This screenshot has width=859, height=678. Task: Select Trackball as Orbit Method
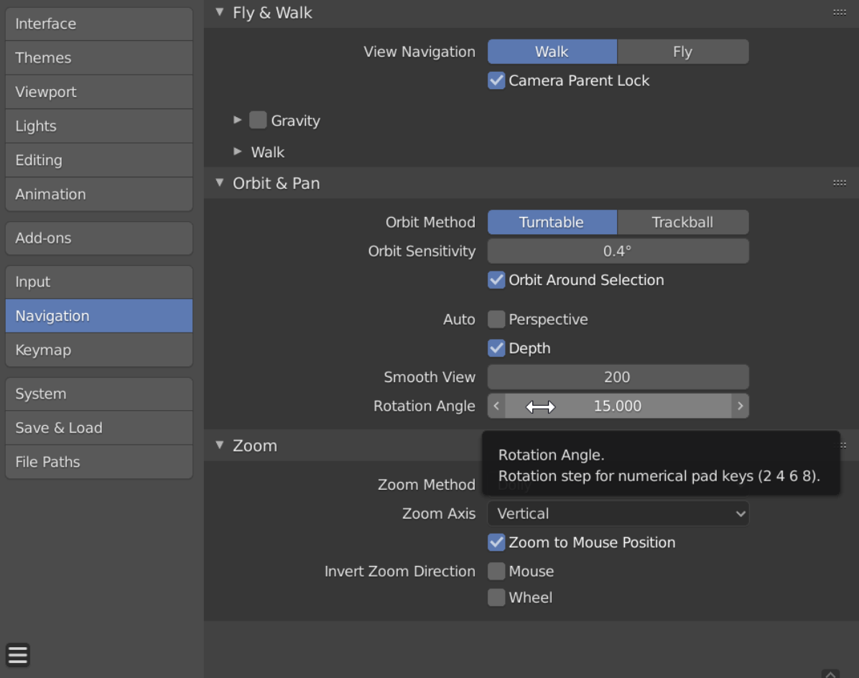[682, 222]
